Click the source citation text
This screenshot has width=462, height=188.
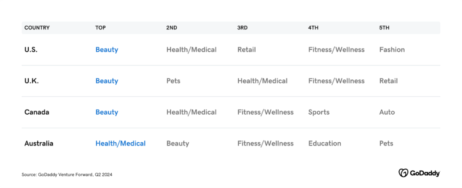click(x=67, y=175)
